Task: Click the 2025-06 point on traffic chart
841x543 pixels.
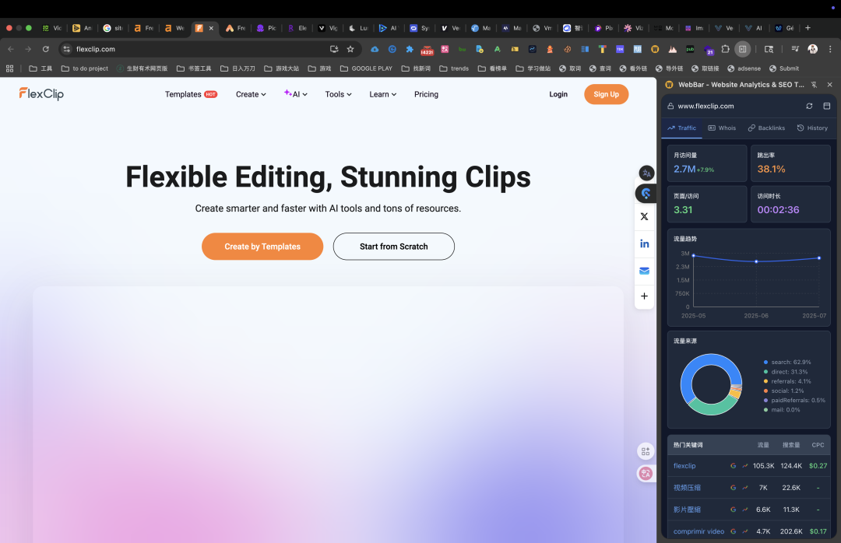Action: pyautogui.click(x=756, y=261)
